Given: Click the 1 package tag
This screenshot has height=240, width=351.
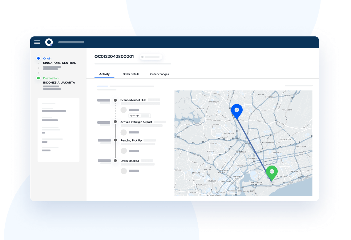Looking at the screenshot, I should (140, 116).
